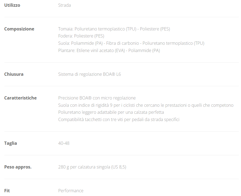The width and height of the screenshot is (241, 196).
Task: Select the 280 g weight value
Action: coord(92,167)
